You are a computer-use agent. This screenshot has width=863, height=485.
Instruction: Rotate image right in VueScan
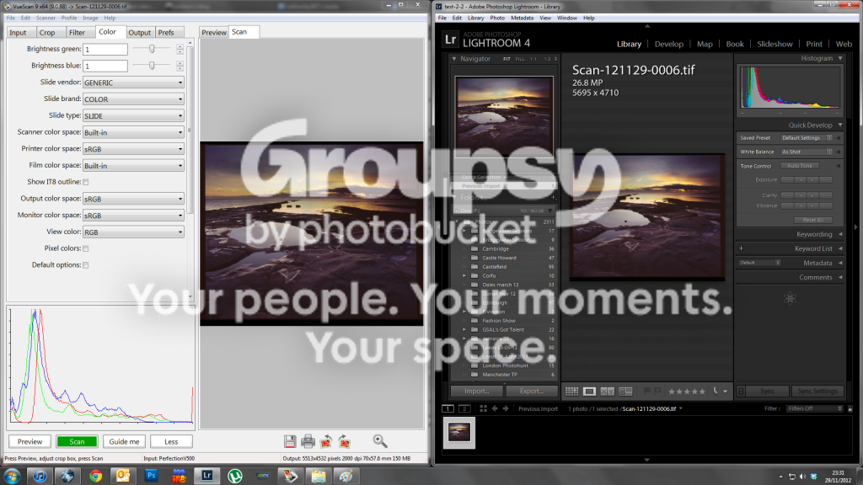345,441
